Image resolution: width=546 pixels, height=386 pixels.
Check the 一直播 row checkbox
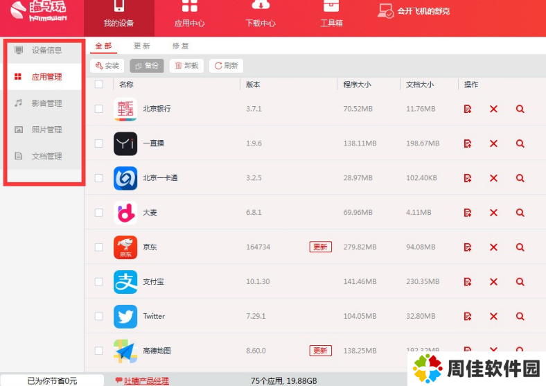point(99,143)
